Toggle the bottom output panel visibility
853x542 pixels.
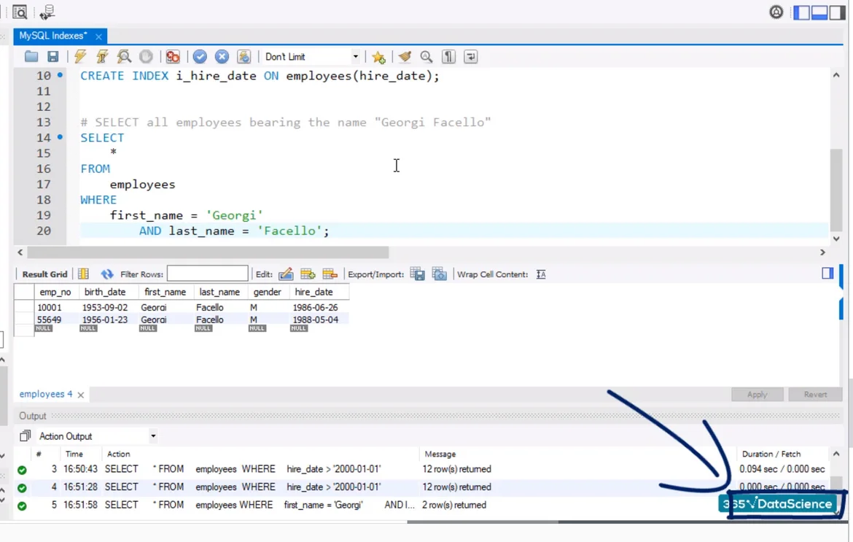click(819, 12)
